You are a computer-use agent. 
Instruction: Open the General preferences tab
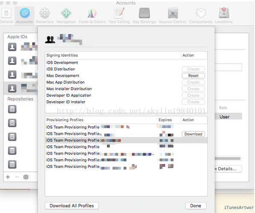[6, 16]
